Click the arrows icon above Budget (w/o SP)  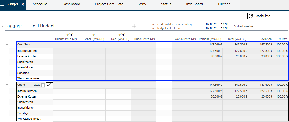coord(69,35)
